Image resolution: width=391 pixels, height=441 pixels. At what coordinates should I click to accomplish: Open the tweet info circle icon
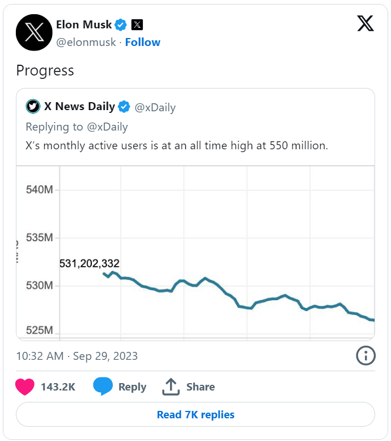[x=365, y=356]
